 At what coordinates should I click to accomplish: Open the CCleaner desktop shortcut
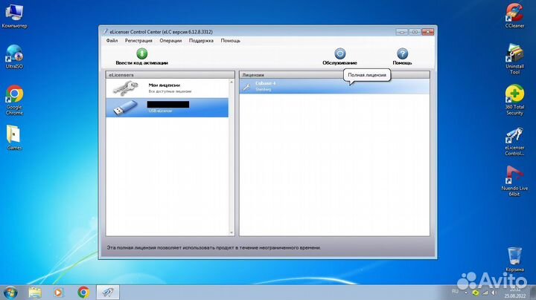[514, 16]
